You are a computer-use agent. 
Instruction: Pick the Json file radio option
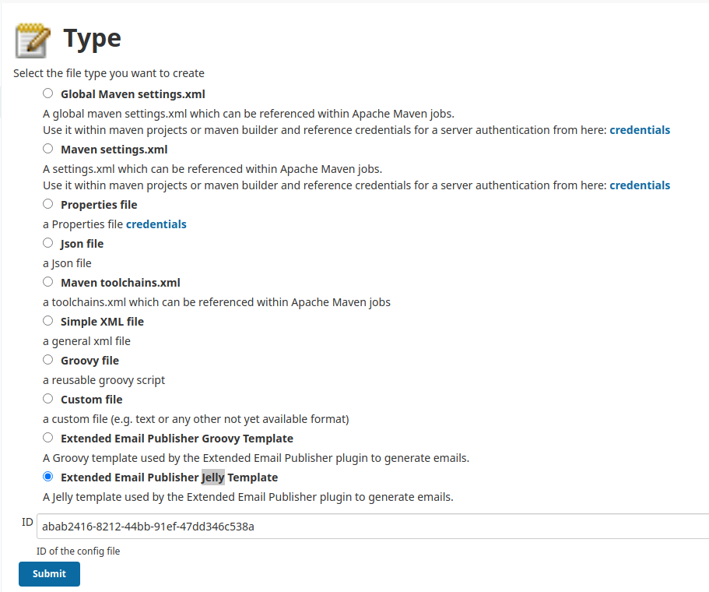point(48,242)
